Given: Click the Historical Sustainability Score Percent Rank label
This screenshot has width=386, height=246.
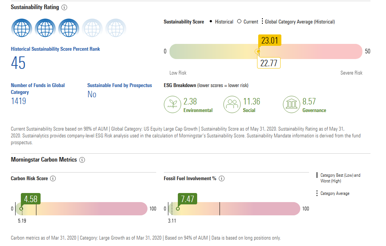Looking at the screenshot, I should [55, 49].
